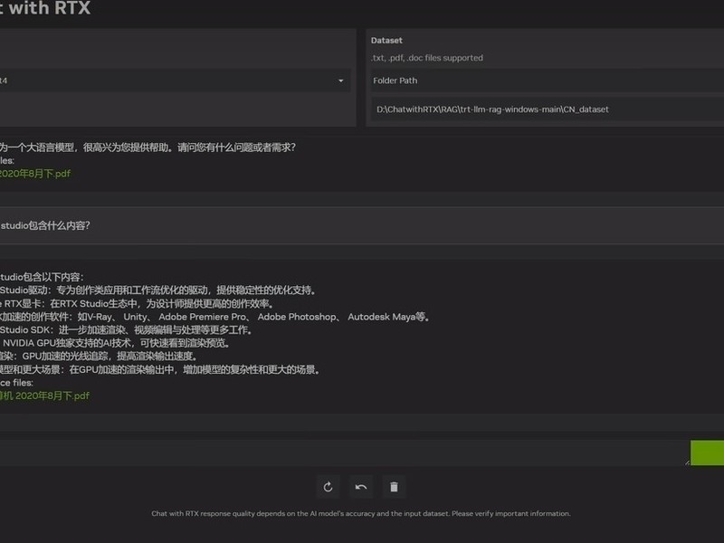Click the Chat with RTX disclaimer text
The width and height of the screenshot is (724, 543).
tap(361, 513)
